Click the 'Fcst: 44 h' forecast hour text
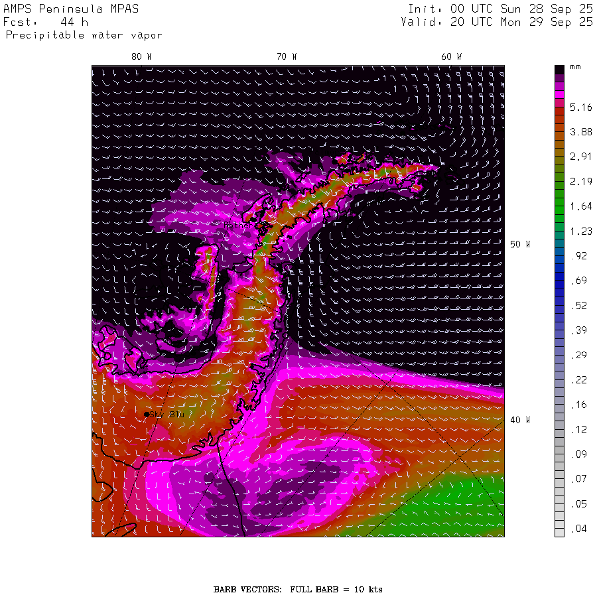Viewport: 597px width, 597px height. [x=46, y=22]
